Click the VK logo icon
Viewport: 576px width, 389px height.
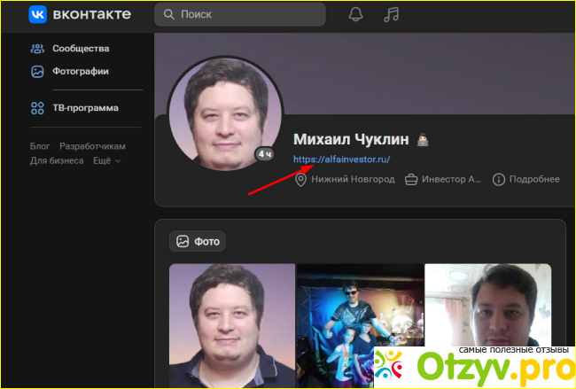[38, 15]
